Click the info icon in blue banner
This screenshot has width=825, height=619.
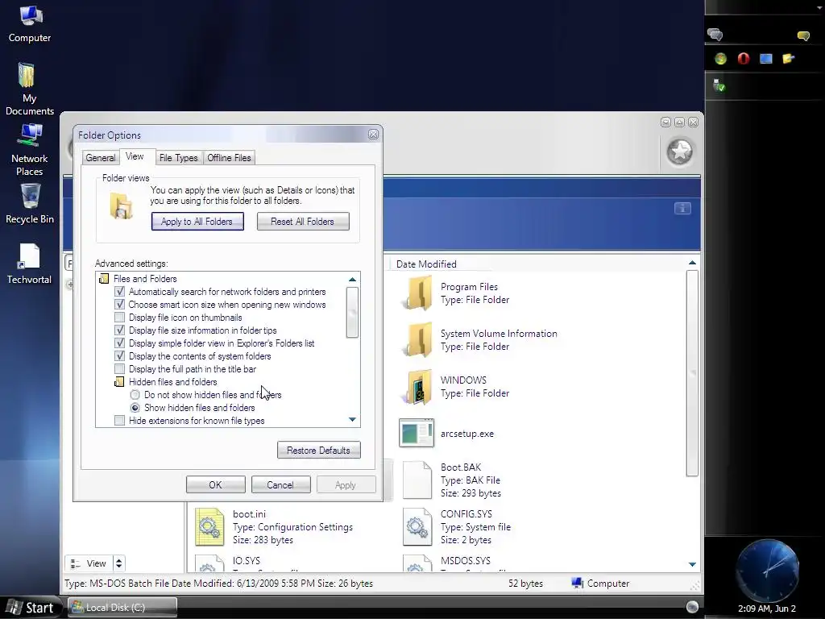pos(682,209)
